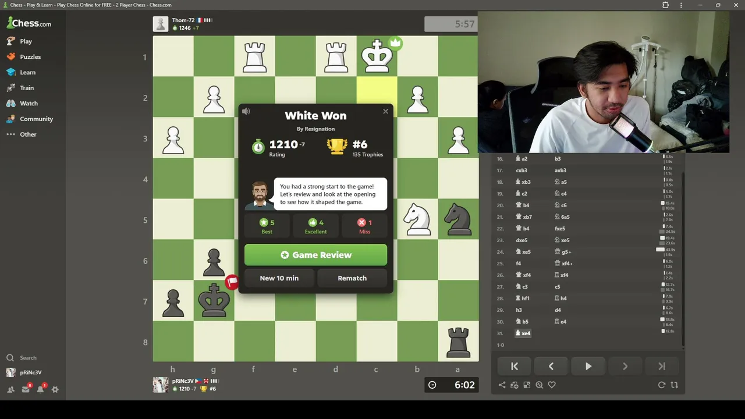Image resolution: width=745 pixels, height=419 pixels.
Task: Open messages envelope with 8 badge
Action: coord(26,389)
